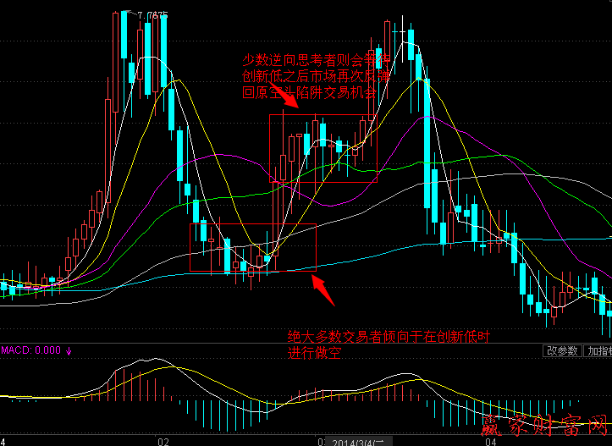
Task: Click the 02 month marker on time axis
Action: (163, 441)
